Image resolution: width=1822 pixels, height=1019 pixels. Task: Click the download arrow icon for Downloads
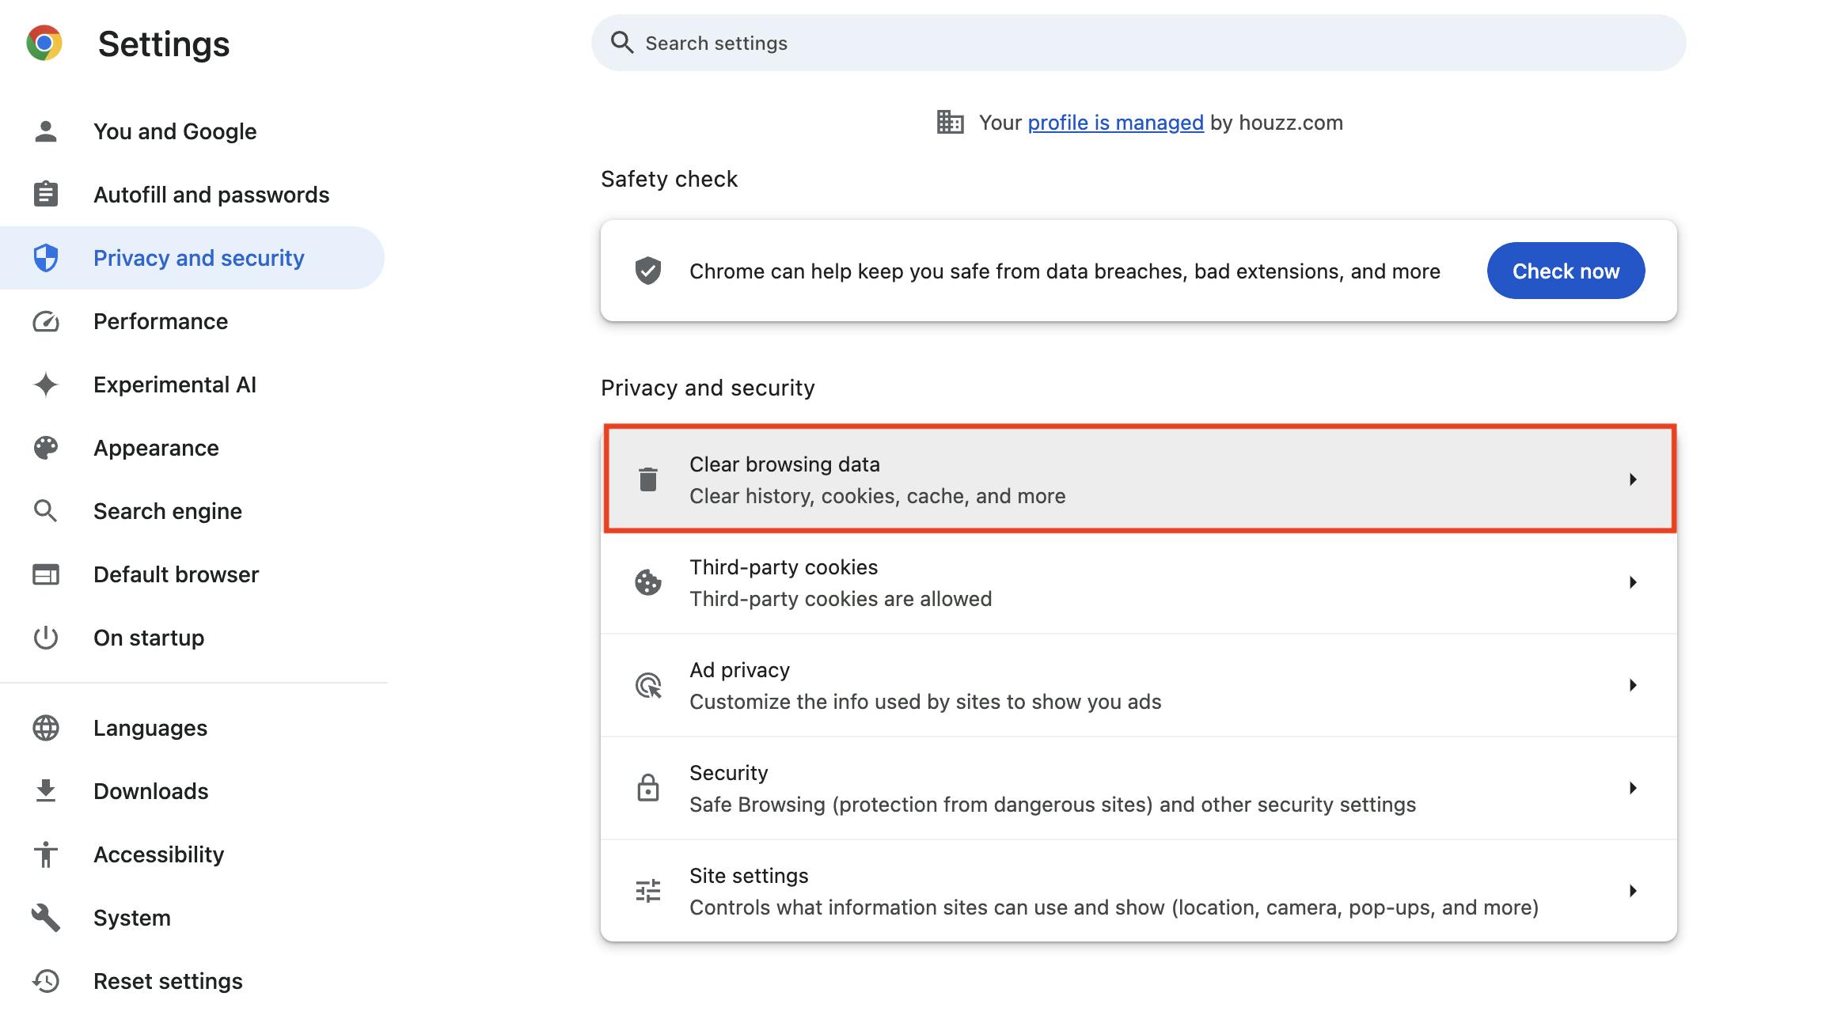coord(46,791)
